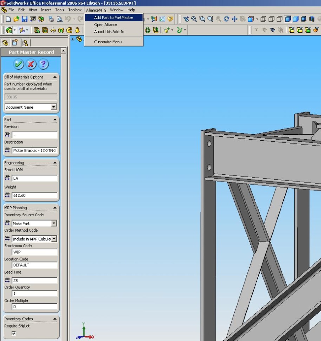Select the Pan view icon

[x=234, y=19]
